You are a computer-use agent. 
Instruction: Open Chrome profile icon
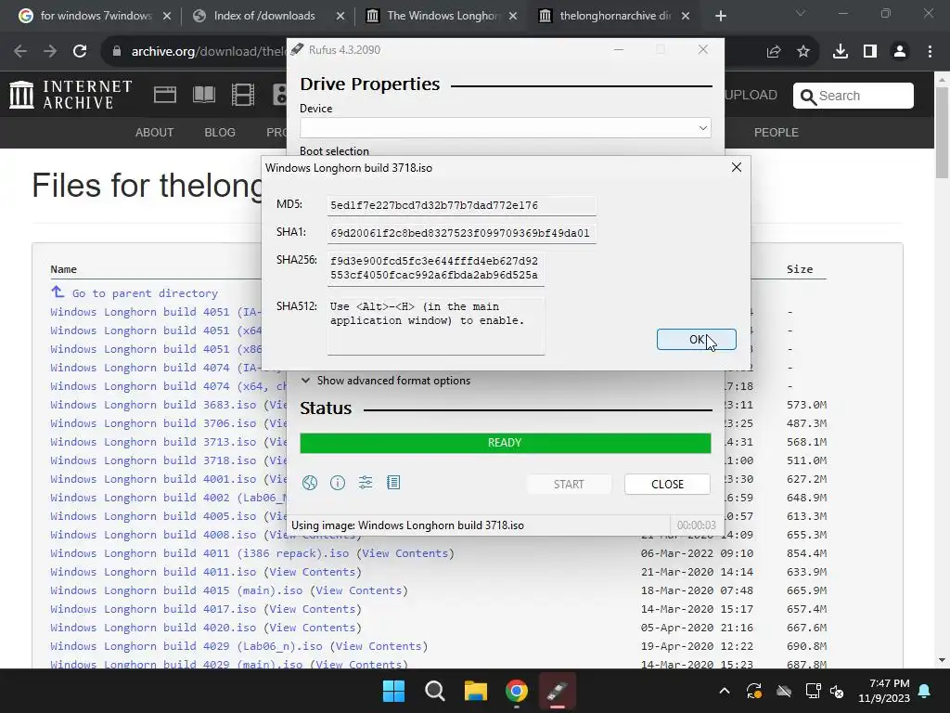point(900,52)
